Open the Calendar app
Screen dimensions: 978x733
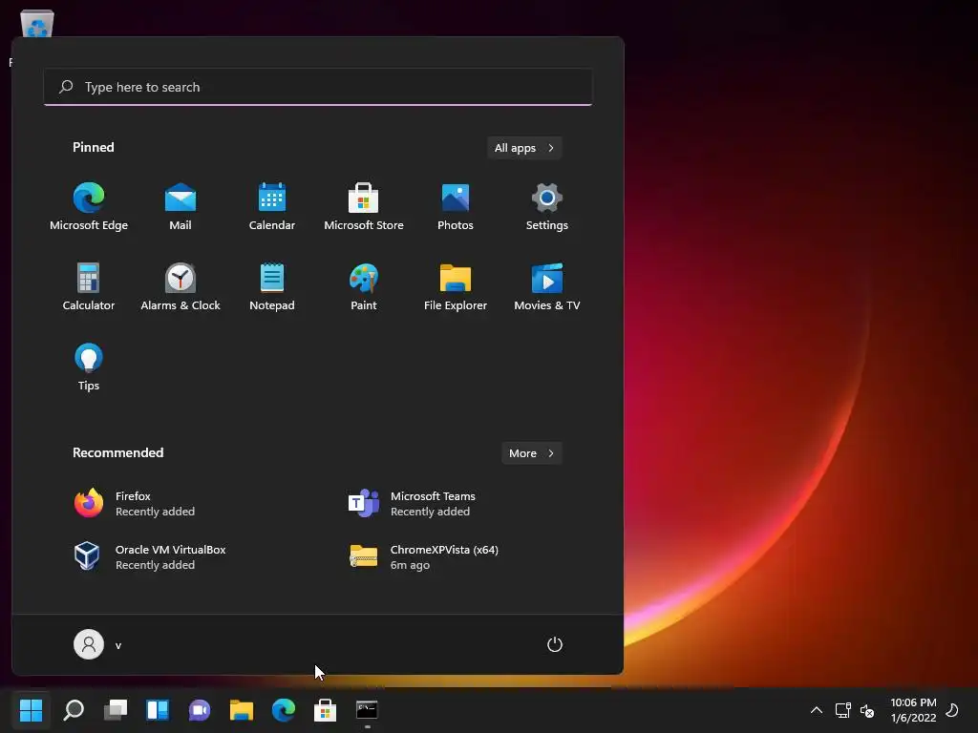point(272,207)
